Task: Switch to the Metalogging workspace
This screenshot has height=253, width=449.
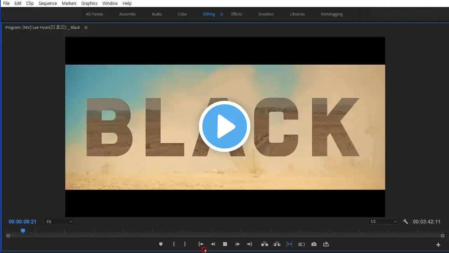Action: pos(332,14)
